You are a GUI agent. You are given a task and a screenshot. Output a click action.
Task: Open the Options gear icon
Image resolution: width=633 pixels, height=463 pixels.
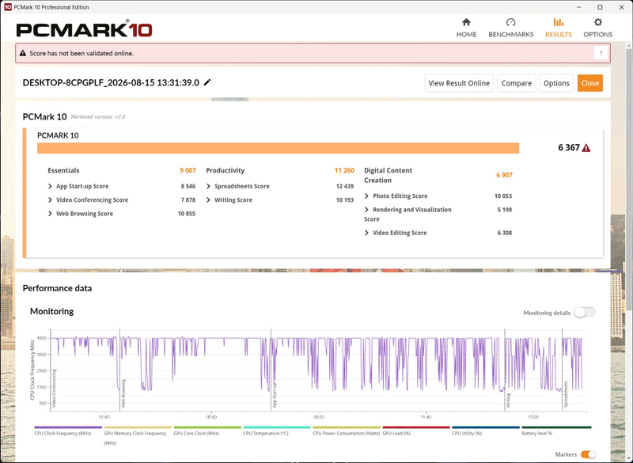(x=598, y=22)
